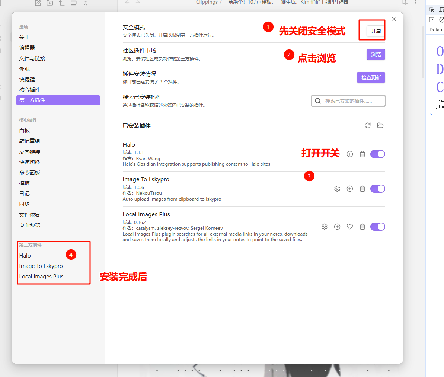Open the 外观 settings tab
444x377 pixels.
(25, 69)
